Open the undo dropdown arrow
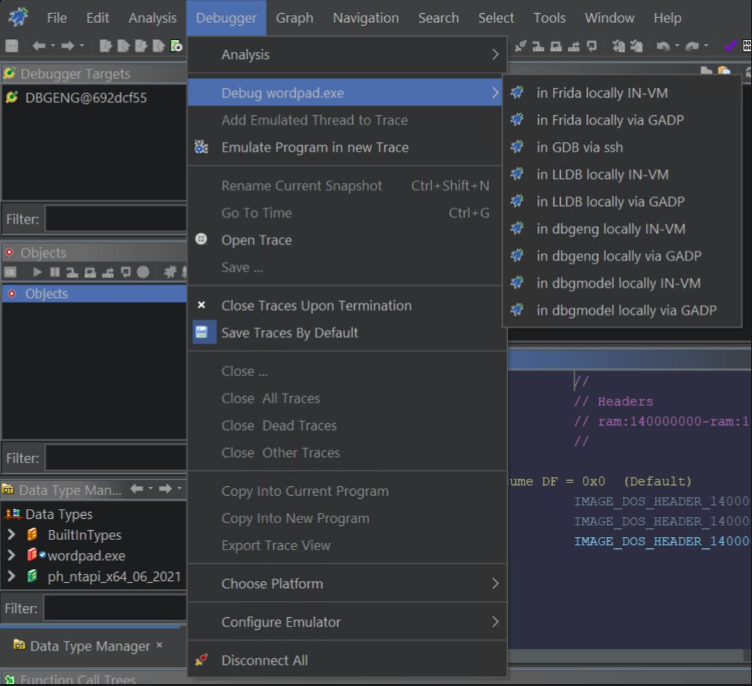 pos(677,46)
